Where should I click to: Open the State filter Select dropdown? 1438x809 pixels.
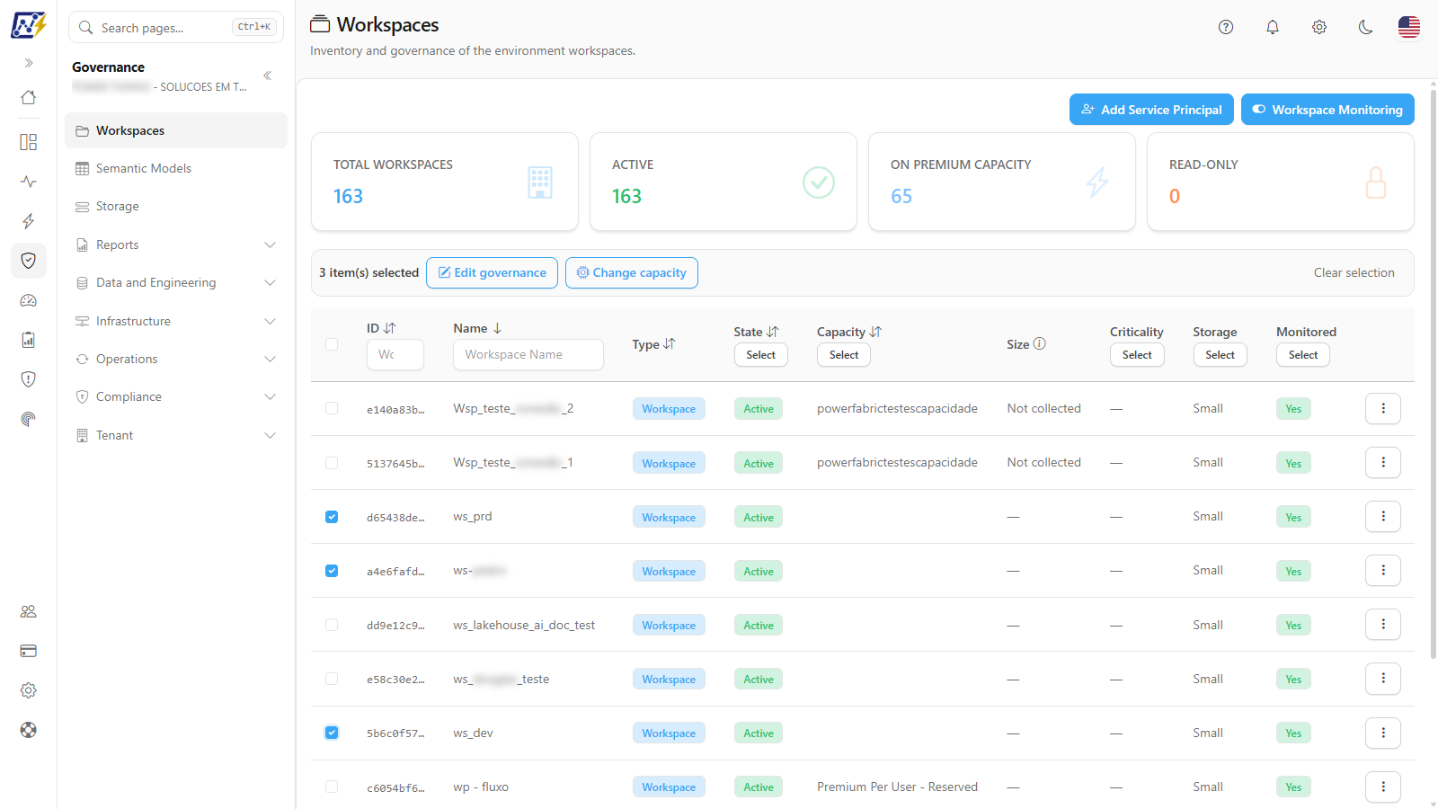760,355
